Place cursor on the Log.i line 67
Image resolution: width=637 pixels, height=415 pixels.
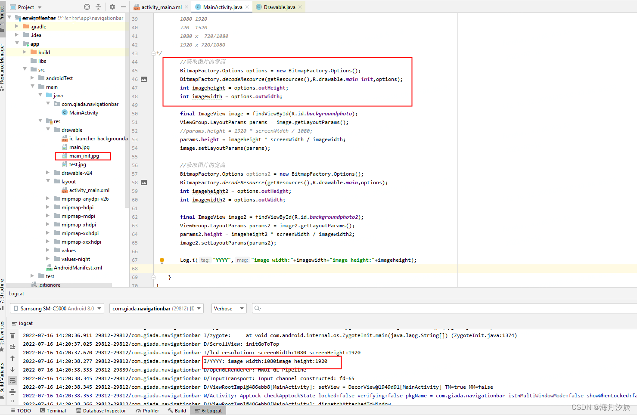298,260
